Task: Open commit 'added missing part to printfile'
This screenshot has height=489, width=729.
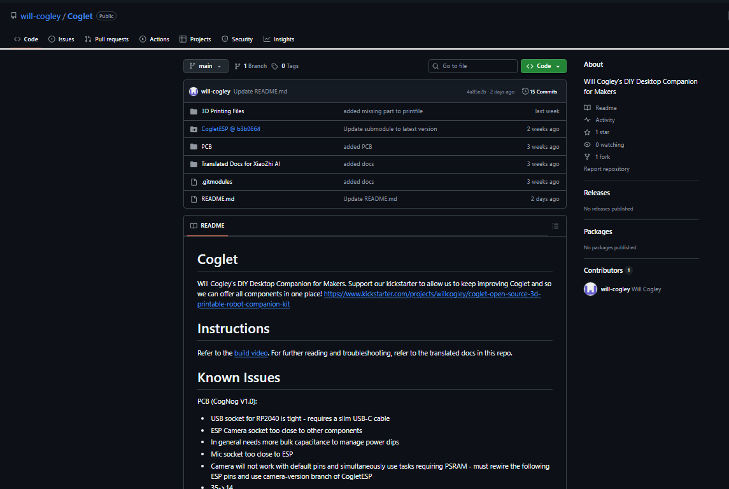Action: 383,111
